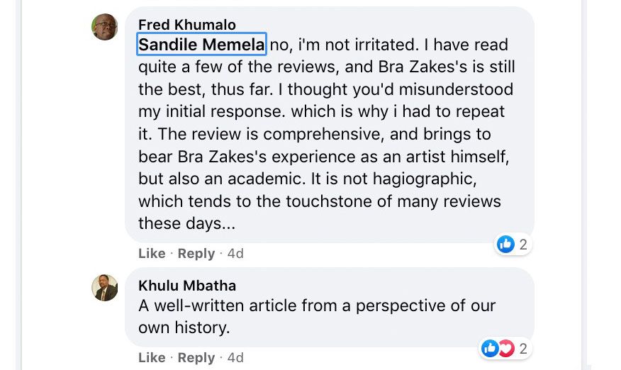This screenshot has width=621, height=370.
Task: View reaction count on Khulu Mbatha's comment
Action: point(523,348)
